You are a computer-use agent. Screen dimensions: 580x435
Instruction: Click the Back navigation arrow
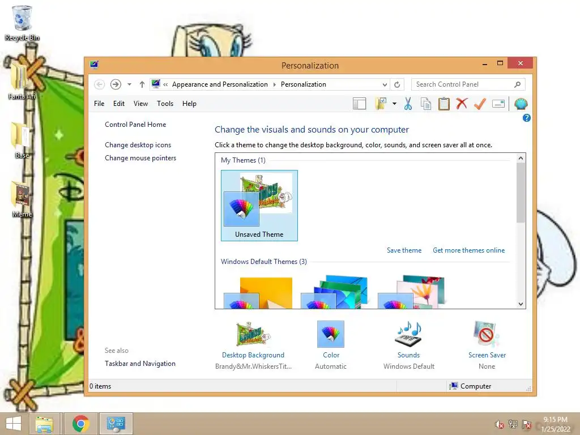[x=99, y=84]
